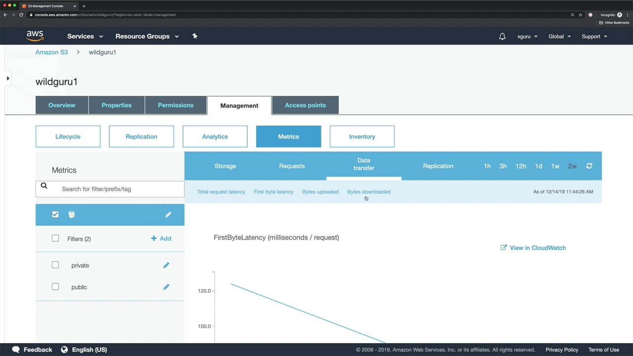Open the Resource Groups dropdown

tap(147, 36)
